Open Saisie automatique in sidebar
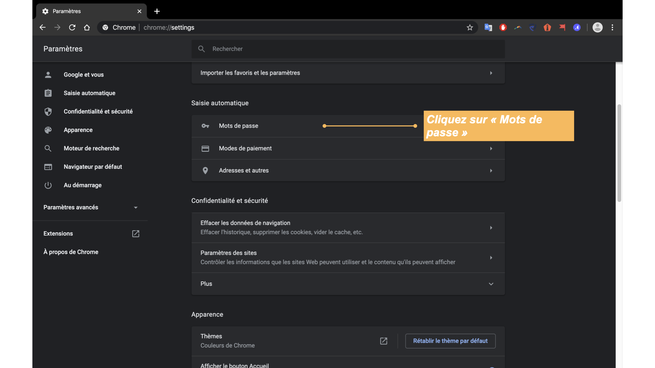The image size is (655, 368). (89, 93)
